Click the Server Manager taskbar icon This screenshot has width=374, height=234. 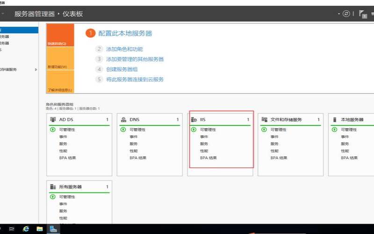[x=53, y=229]
